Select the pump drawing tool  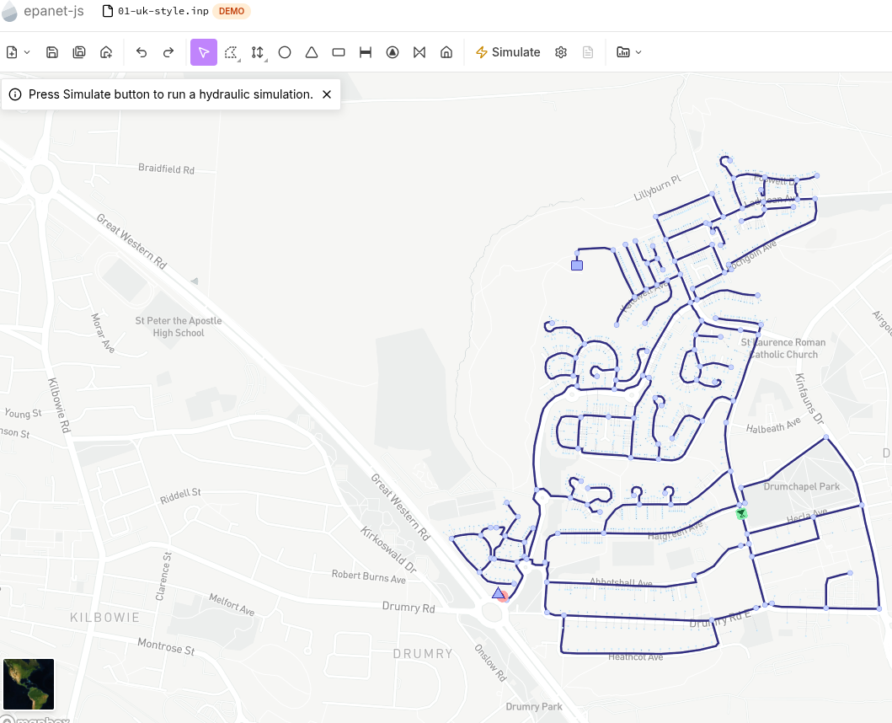tap(393, 52)
